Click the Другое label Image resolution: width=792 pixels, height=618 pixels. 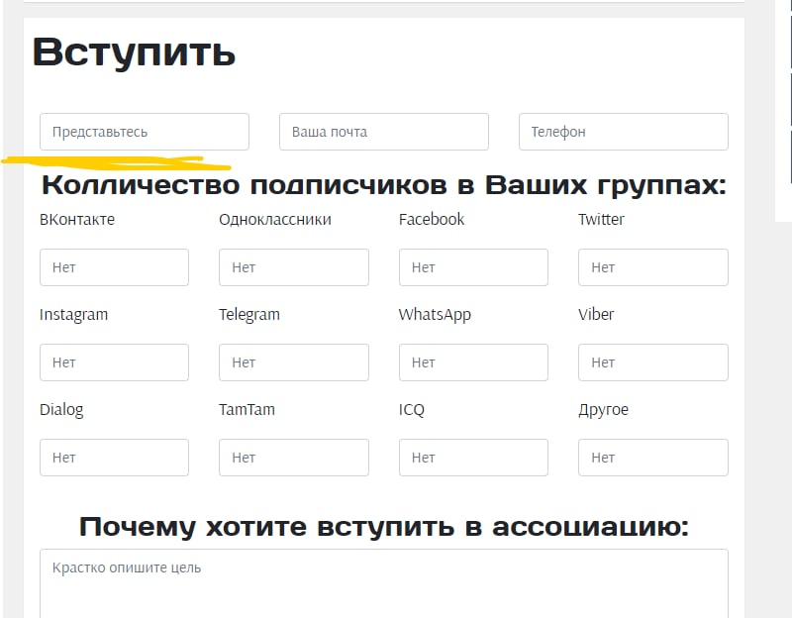604,410
